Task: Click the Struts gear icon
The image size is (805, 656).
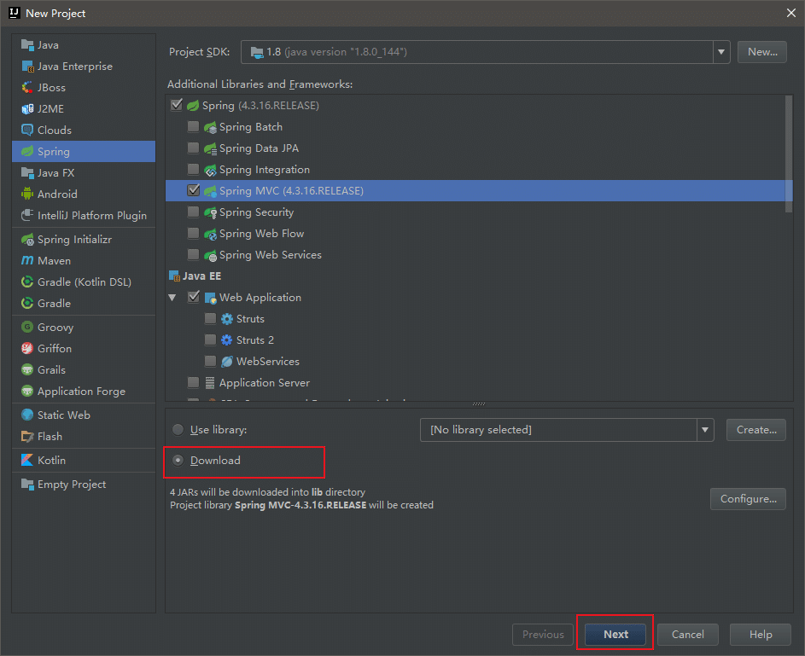Action: (x=227, y=319)
